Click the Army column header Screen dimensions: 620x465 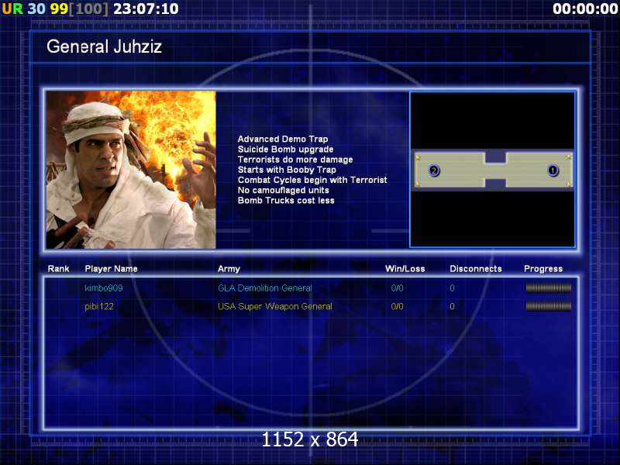point(229,269)
